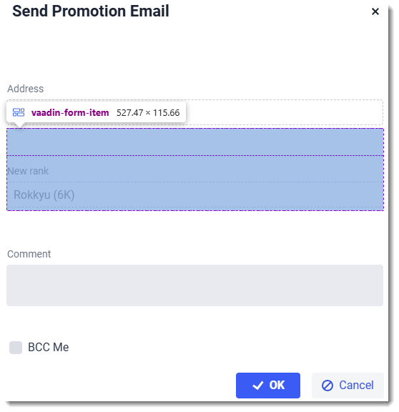
Task: Click the 527.47 × 115.66 dimensions text
Action: [x=148, y=113]
